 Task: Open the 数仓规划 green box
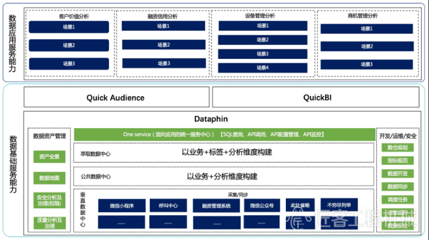[397, 148]
